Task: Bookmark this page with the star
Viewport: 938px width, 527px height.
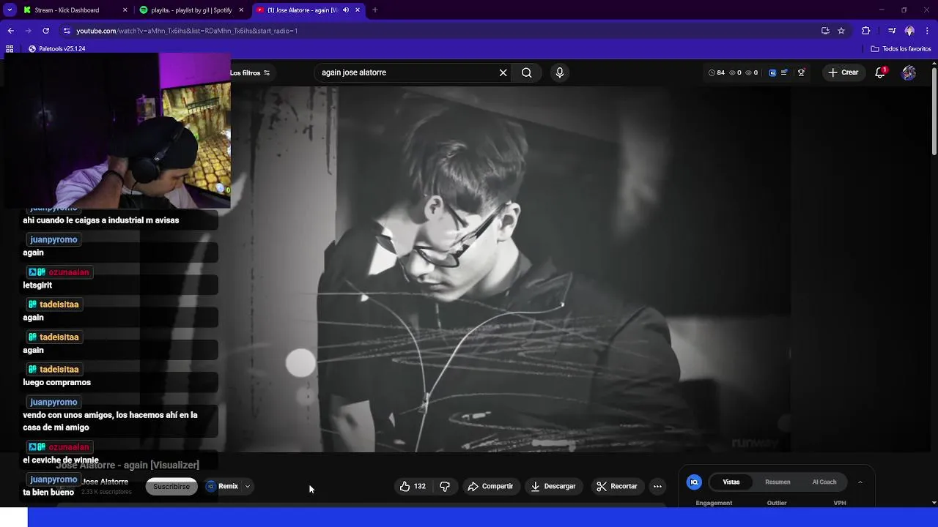Action: (841, 31)
